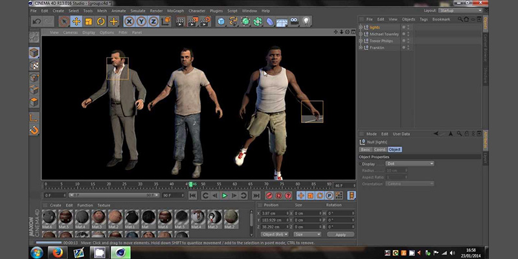The height and width of the screenshot is (259, 518).
Task: Click the Autokeying red icon
Action: point(279,196)
